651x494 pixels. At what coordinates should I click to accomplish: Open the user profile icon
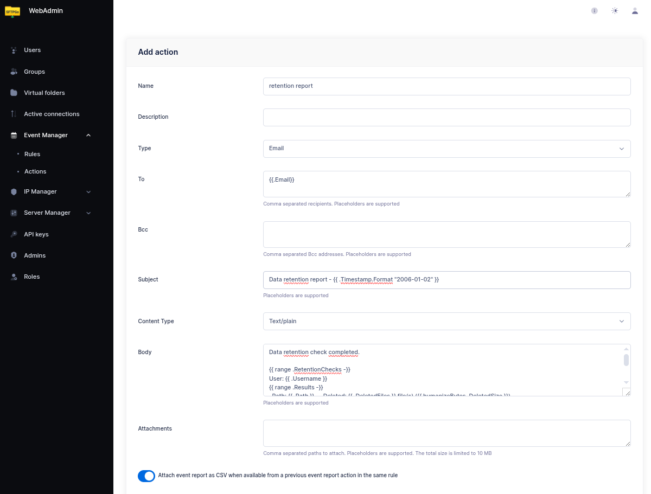(635, 11)
